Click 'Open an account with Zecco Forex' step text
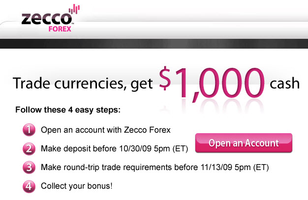Image resolution: width=308 pixels, height=200 pixels. (106, 130)
